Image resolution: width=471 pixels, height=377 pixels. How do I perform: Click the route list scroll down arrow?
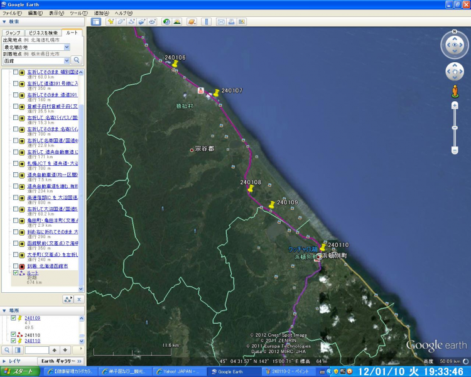[81, 289]
